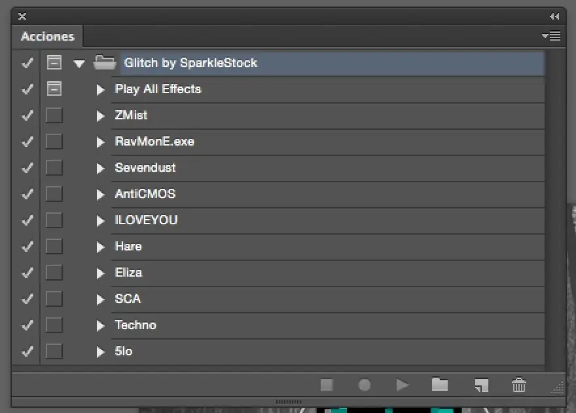576x413 pixels.
Task: Select the AntiCMOS action row
Action: tap(328, 194)
